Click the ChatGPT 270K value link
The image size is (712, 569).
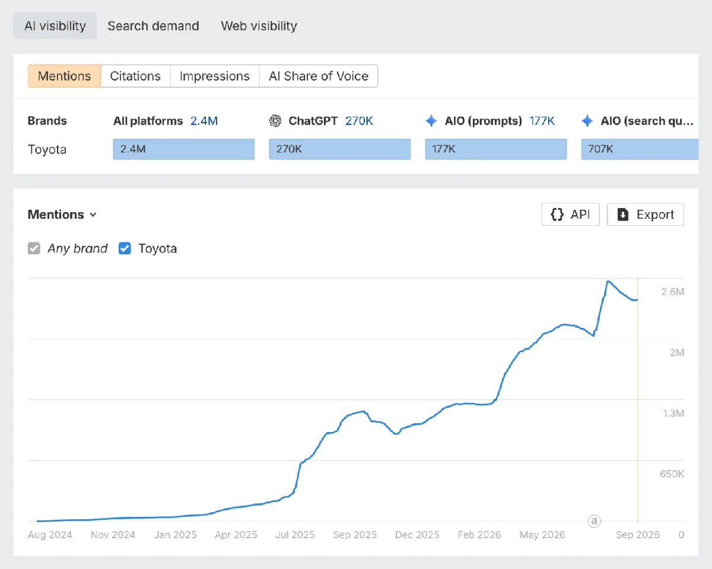(359, 121)
